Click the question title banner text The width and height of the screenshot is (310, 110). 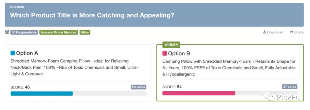click(x=92, y=15)
